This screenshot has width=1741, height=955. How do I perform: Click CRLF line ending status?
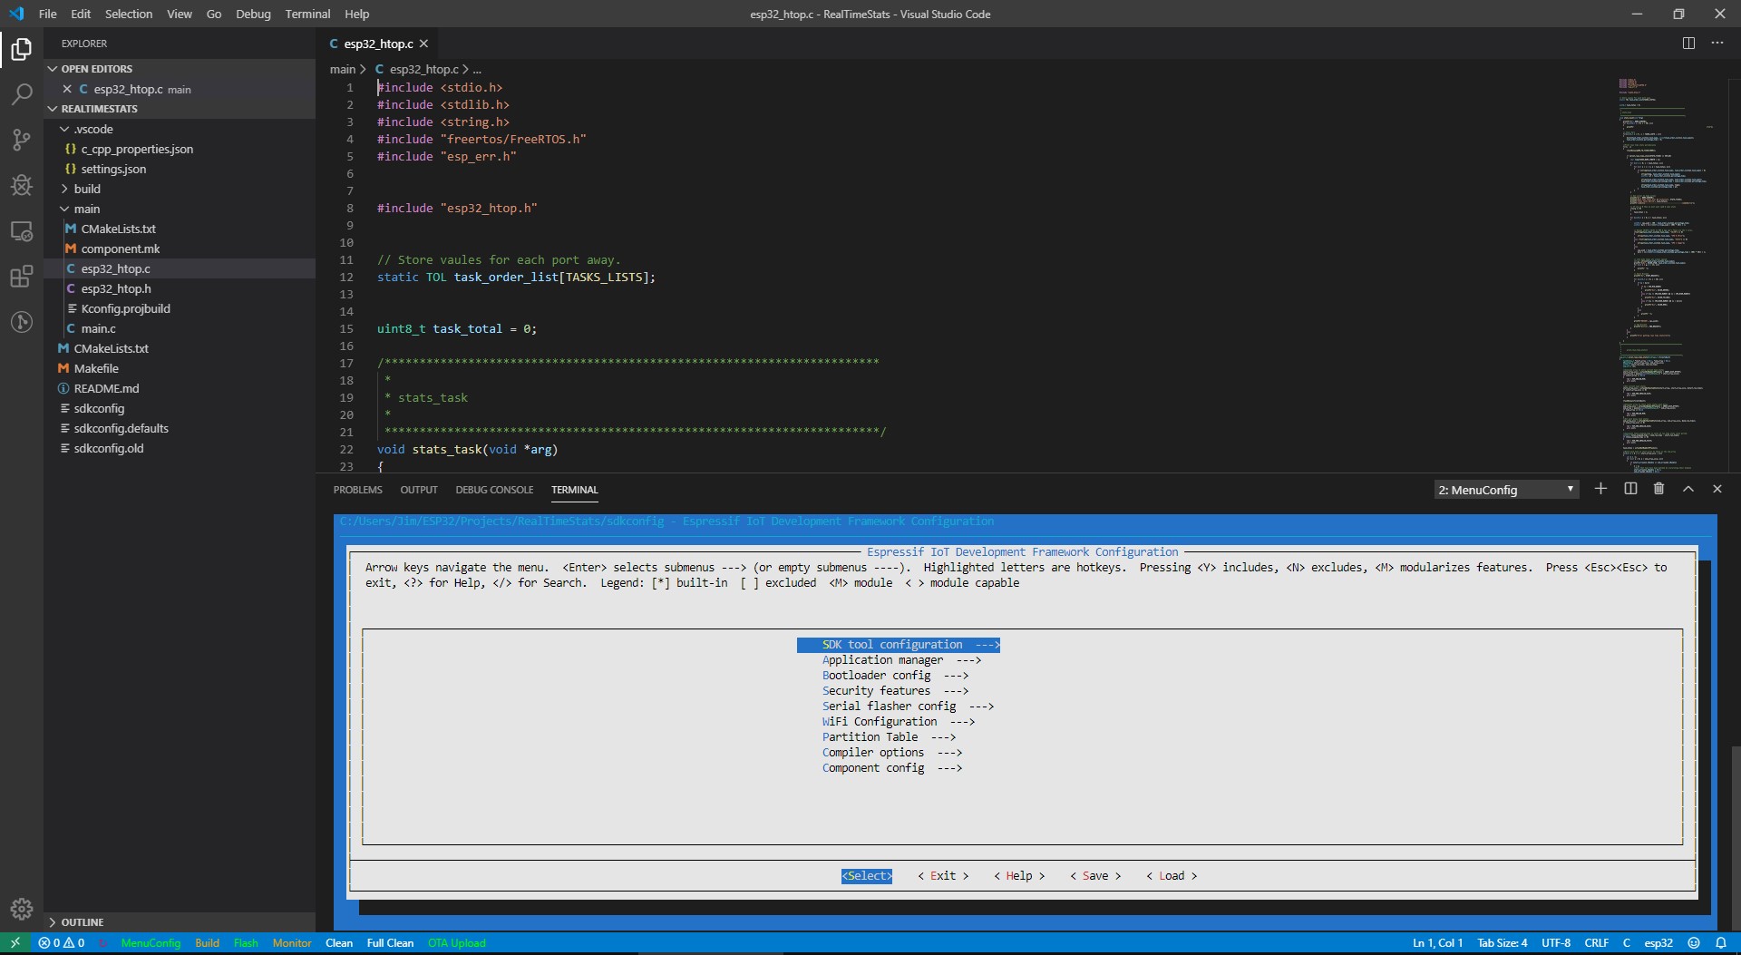[x=1597, y=943]
